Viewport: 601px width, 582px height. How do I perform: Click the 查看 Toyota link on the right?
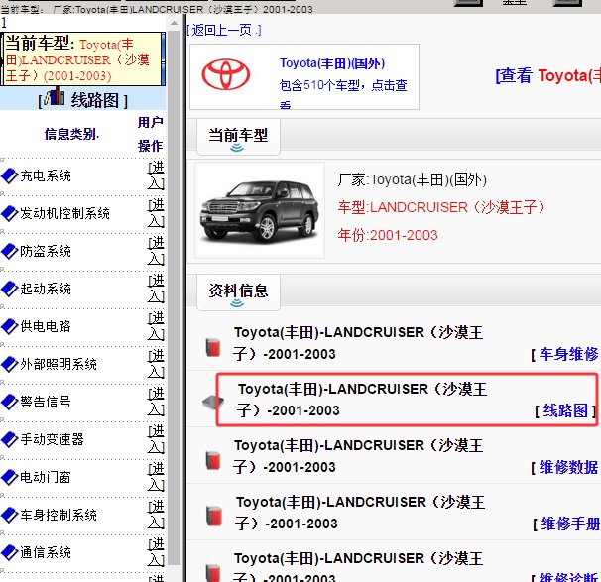tap(548, 75)
